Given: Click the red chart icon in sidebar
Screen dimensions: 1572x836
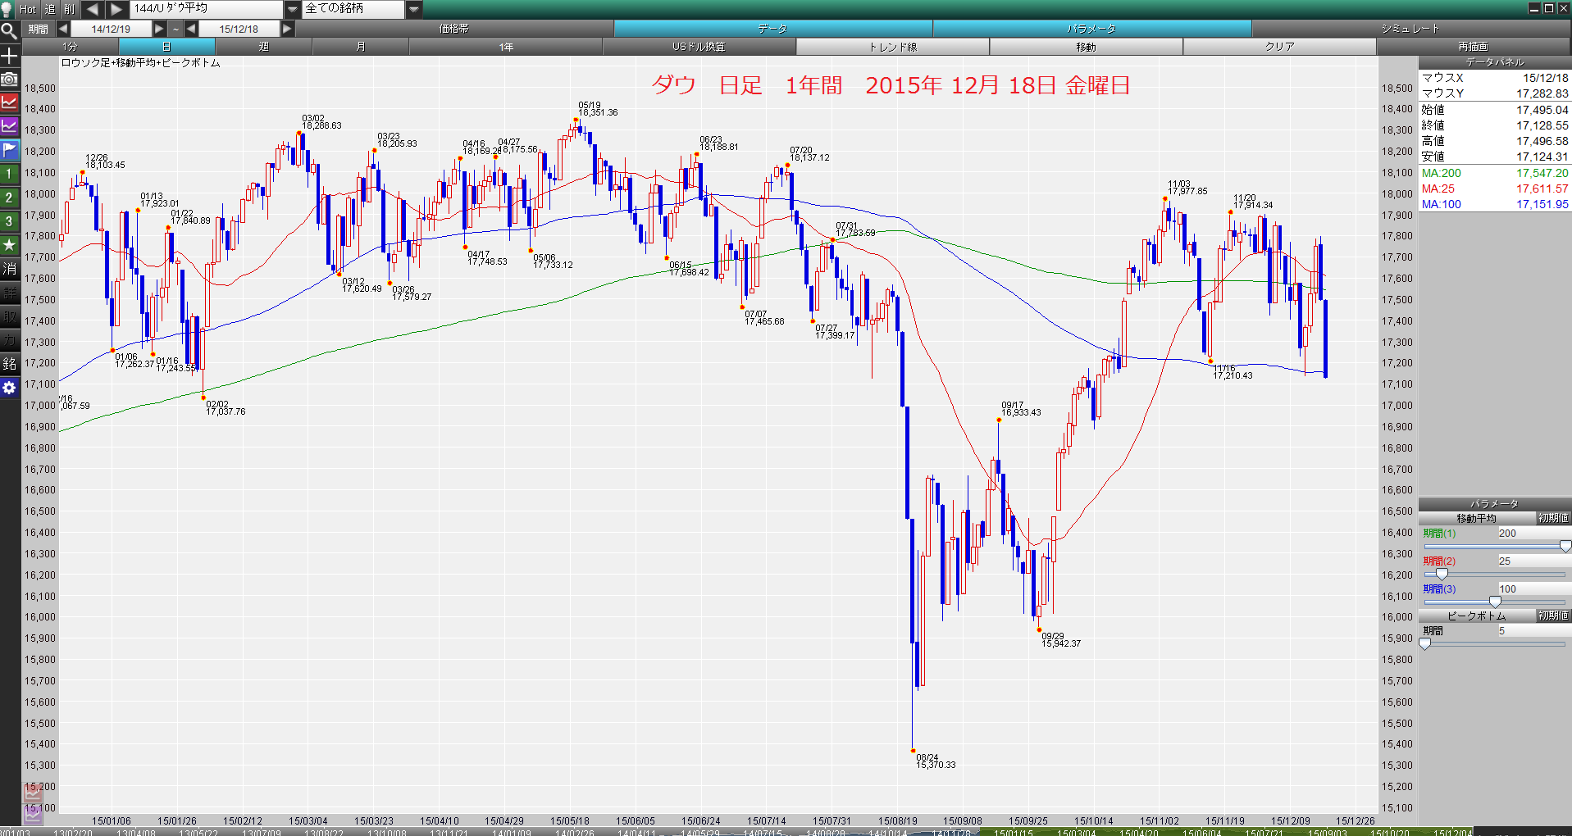Looking at the screenshot, I should coord(9,102).
